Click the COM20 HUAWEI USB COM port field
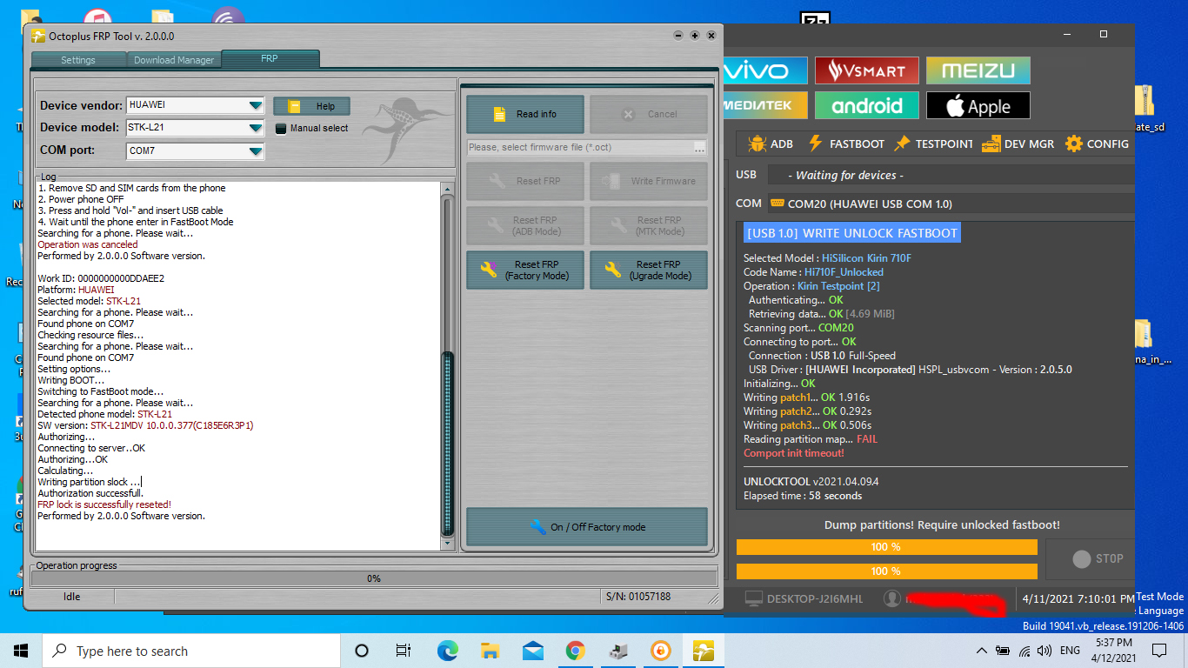This screenshot has height=668, width=1188. tap(951, 204)
